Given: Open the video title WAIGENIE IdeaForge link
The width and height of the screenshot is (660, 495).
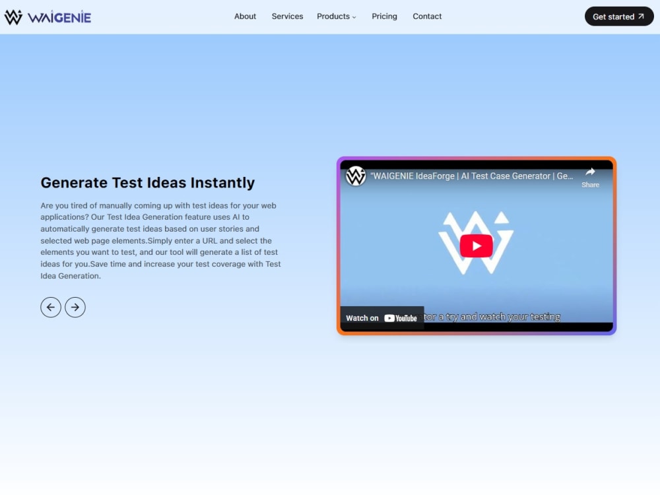Looking at the screenshot, I should (471, 176).
